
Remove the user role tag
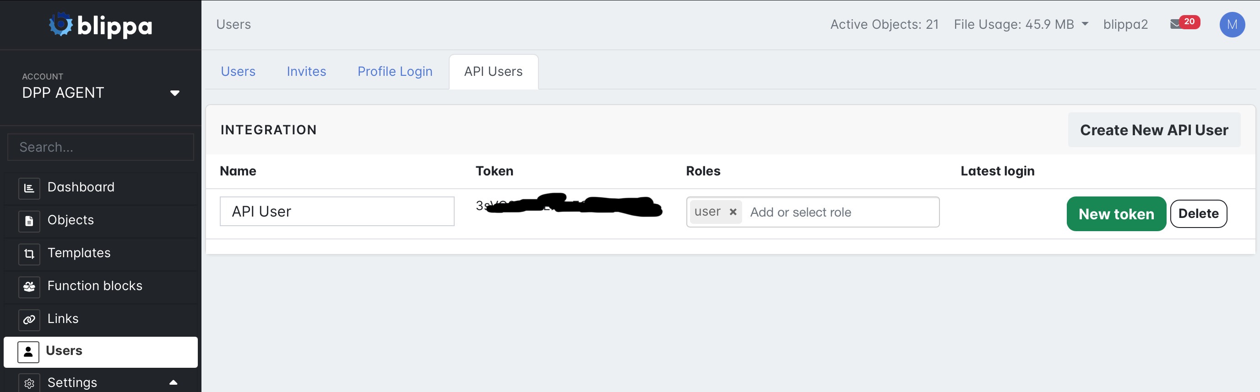click(733, 212)
